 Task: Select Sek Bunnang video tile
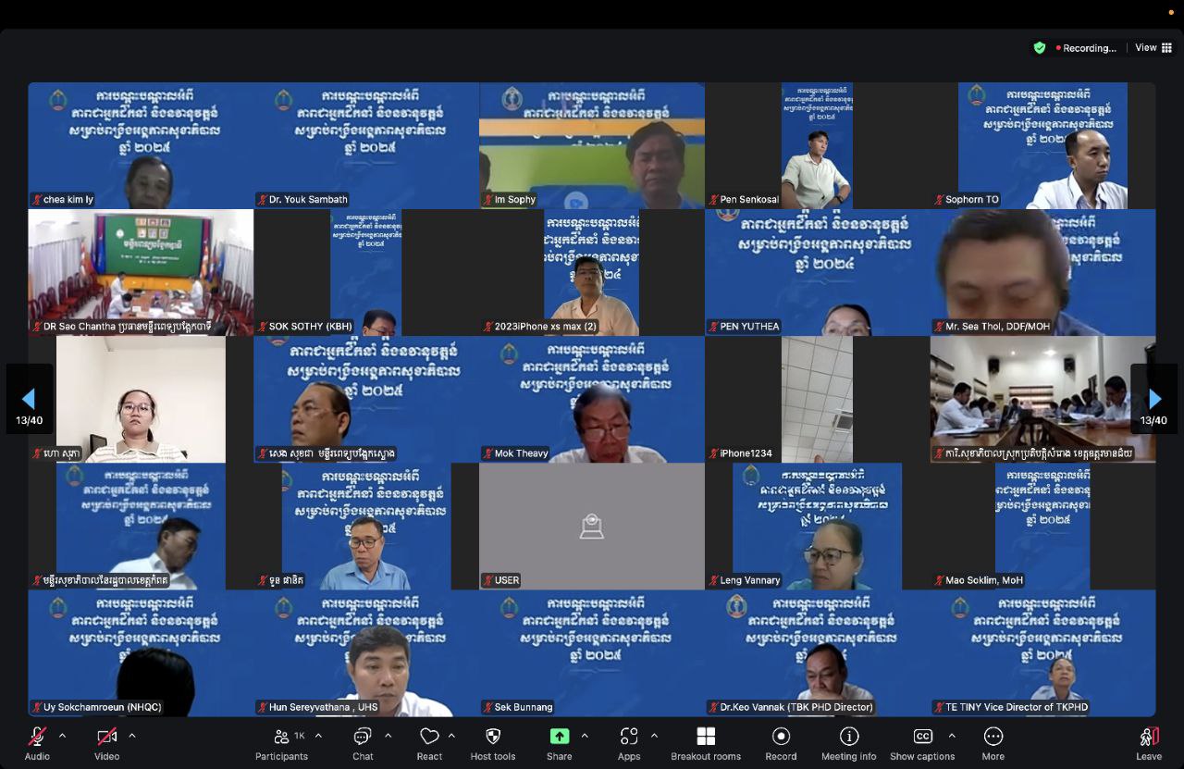(592, 653)
